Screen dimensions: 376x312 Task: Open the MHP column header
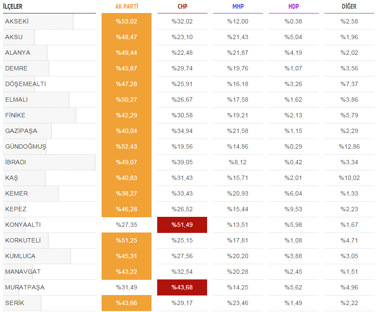238,7
